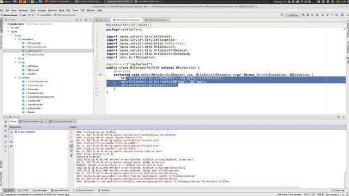Close the Run tab with red X
The height and width of the screenshot is (196, 349).
(5, 146)
